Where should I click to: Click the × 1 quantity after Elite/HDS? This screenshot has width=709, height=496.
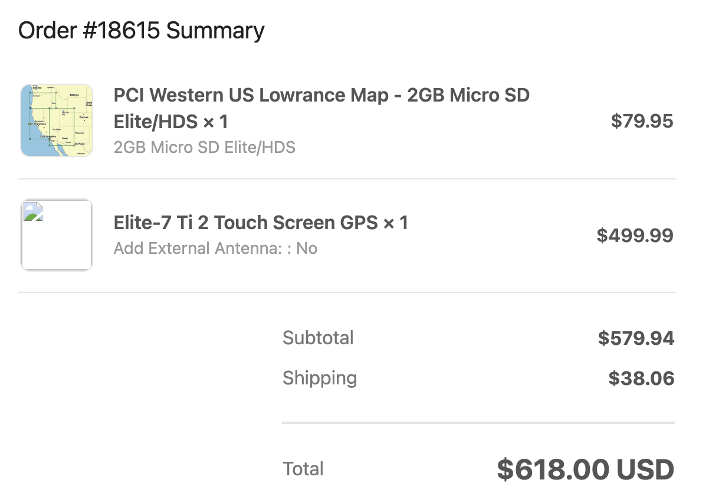(x=215, y=122)
